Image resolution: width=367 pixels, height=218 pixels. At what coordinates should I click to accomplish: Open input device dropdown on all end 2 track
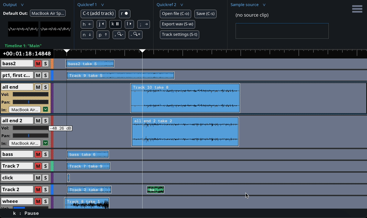(25, 143)
